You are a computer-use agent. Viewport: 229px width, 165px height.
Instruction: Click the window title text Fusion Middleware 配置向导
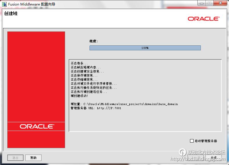[32, 4]
